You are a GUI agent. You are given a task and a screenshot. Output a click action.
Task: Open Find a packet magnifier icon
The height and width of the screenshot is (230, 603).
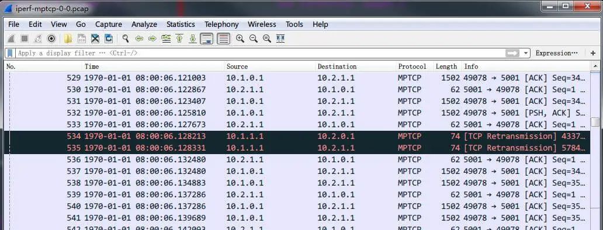pos(126,39)
